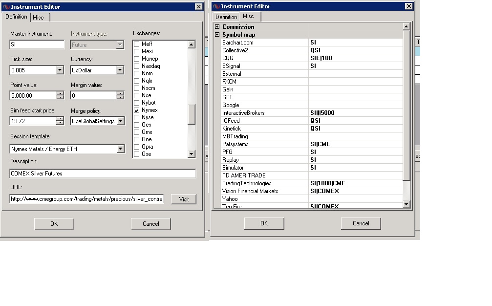This screenshot has height=306, width=492.
Task: Collapse the Symbol map section
Action: (x=217, y=35)
